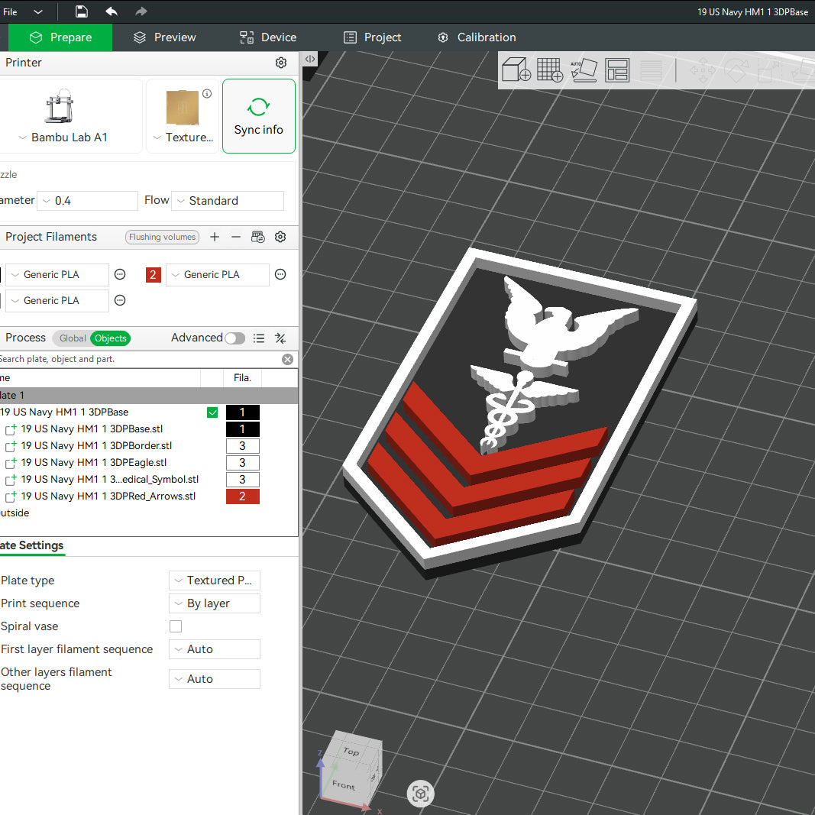
Task: Open the File menu
Action: point(10,11)
